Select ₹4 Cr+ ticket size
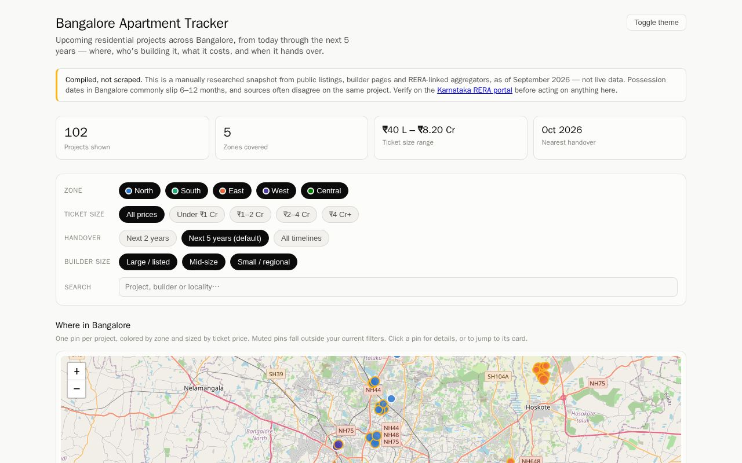 [340, 214]
